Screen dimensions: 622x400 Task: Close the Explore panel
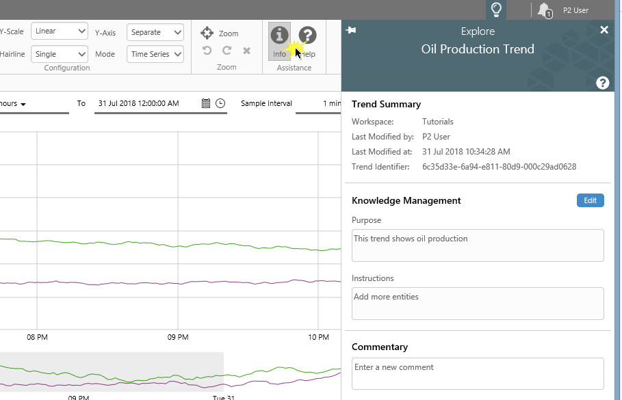pos(604,30)
